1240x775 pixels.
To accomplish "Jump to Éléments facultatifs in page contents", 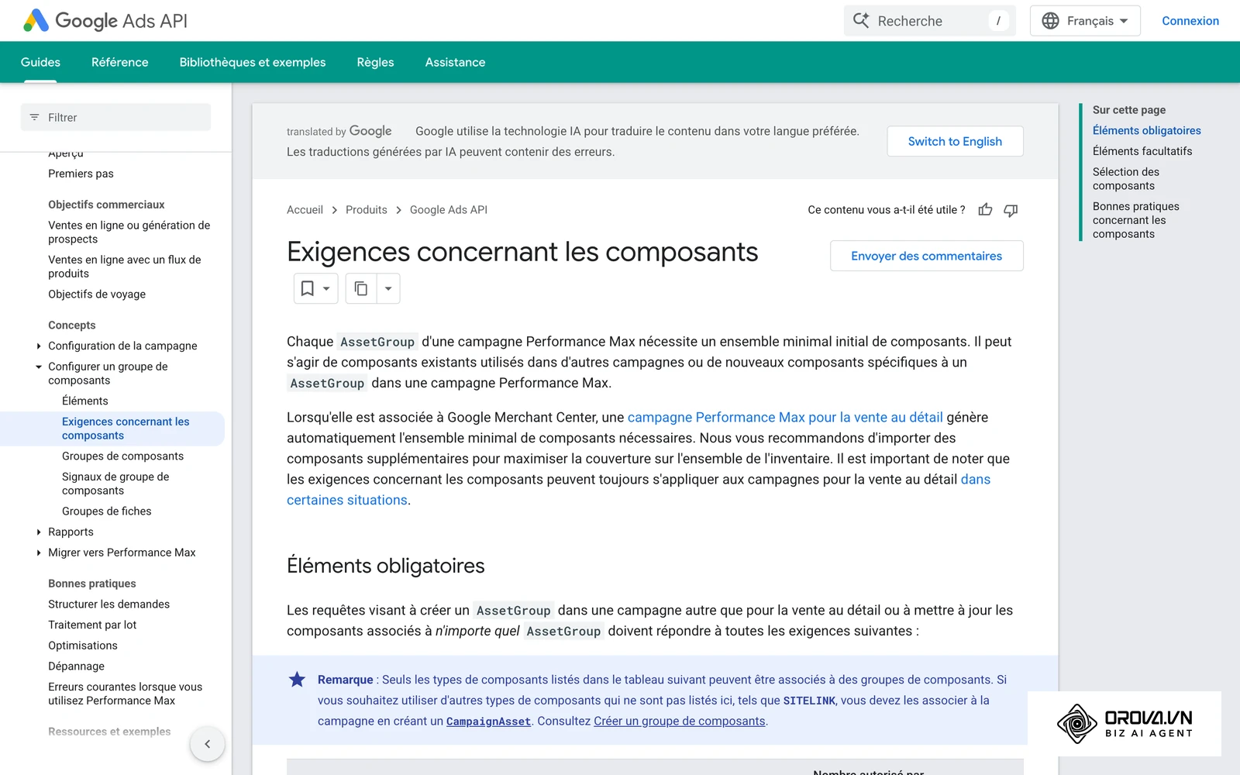I will point(1142,151).
